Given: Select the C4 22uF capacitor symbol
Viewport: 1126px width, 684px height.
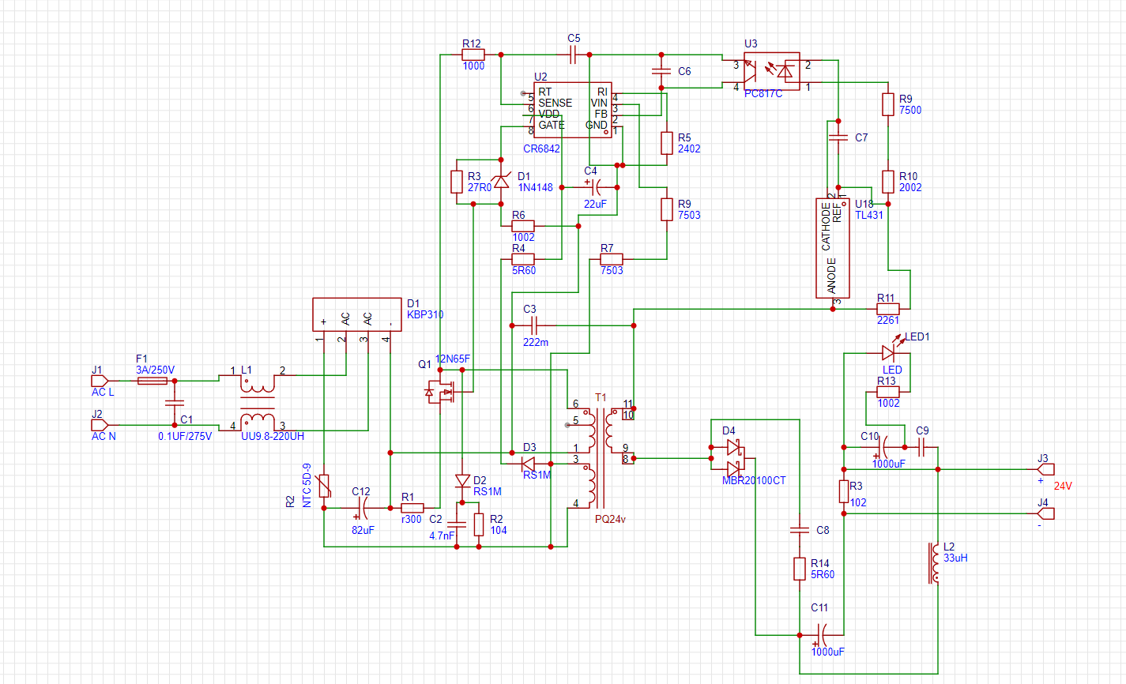Looking at the screenshot, I should coord(595,187).
